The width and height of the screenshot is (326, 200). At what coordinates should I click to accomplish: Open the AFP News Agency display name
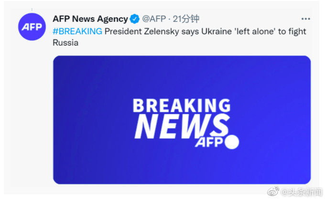(90, 19)
